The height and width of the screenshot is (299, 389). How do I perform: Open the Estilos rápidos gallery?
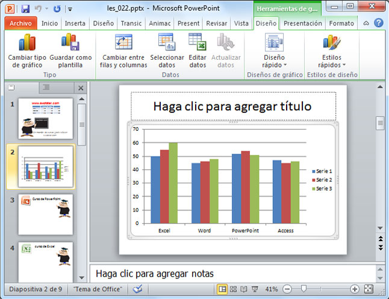(x=332, y=51)
